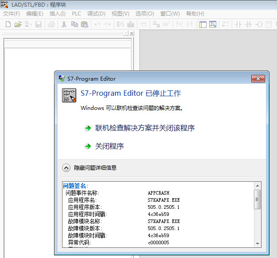Click the online/offline connection icon
Screen dimensions: 277x258
(156, 24)
